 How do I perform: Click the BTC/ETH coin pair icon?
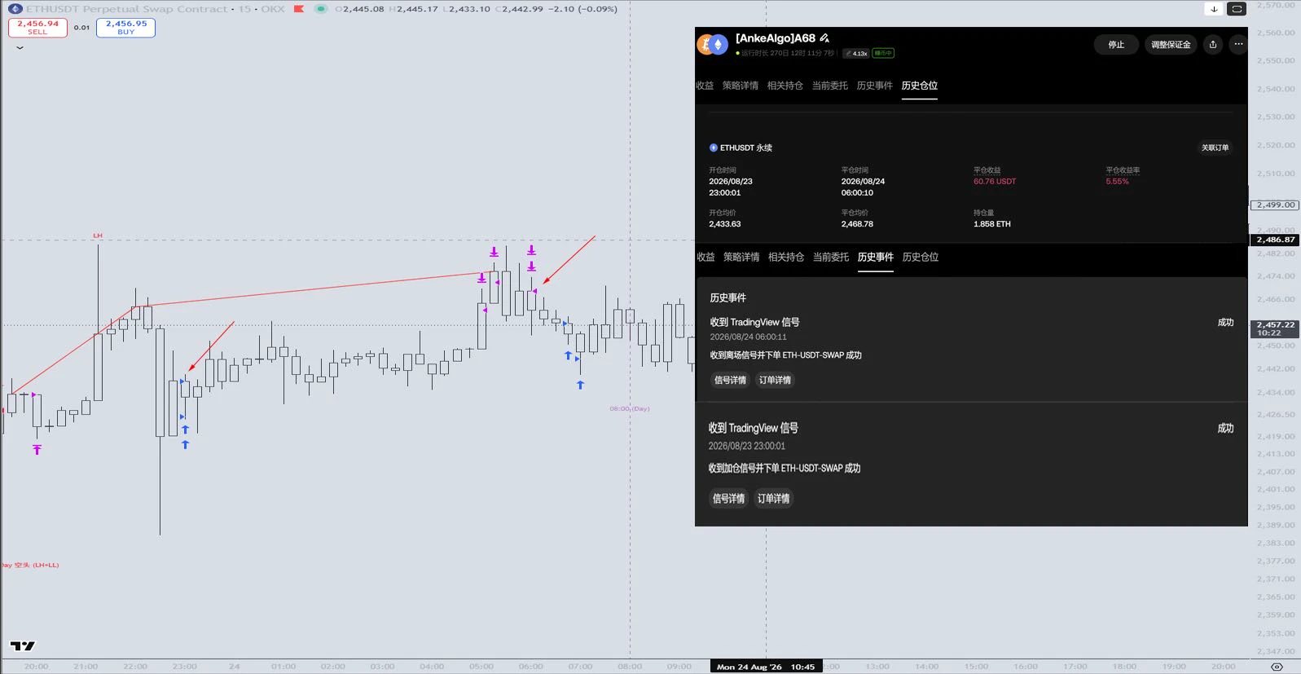[712, 45]
